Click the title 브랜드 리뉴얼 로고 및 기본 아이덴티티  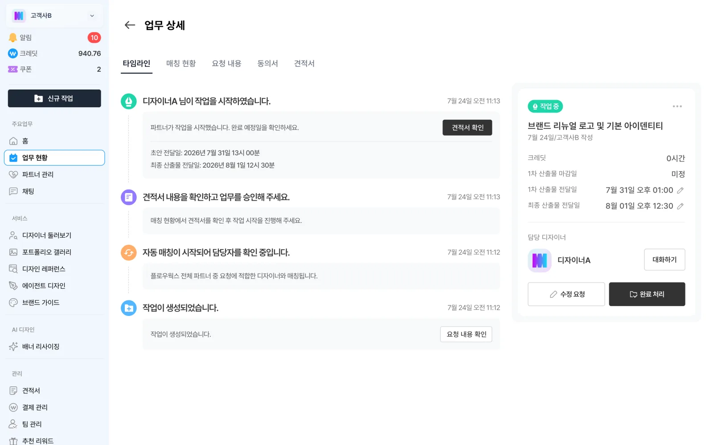pos(595,126)
